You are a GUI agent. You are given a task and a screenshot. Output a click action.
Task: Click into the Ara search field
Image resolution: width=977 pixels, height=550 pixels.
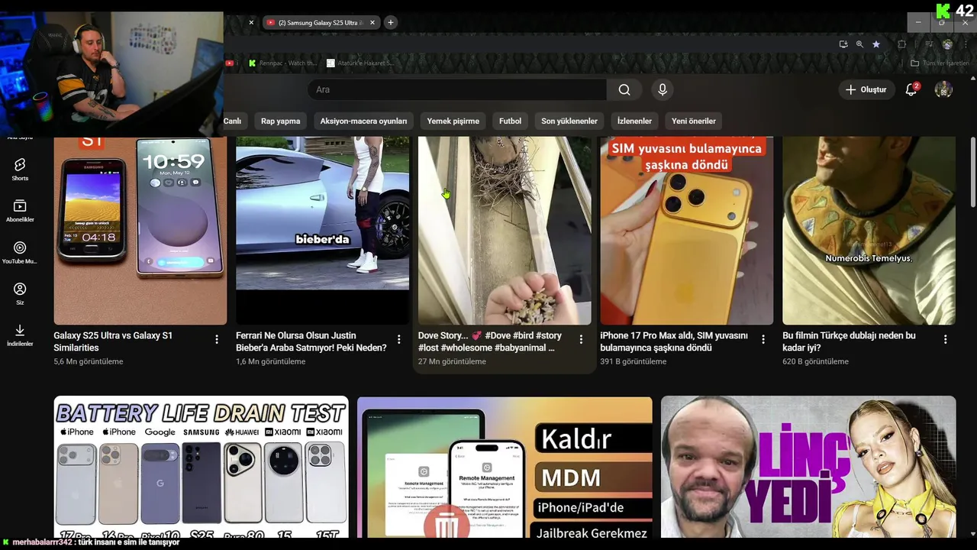(x=456, y=89)
